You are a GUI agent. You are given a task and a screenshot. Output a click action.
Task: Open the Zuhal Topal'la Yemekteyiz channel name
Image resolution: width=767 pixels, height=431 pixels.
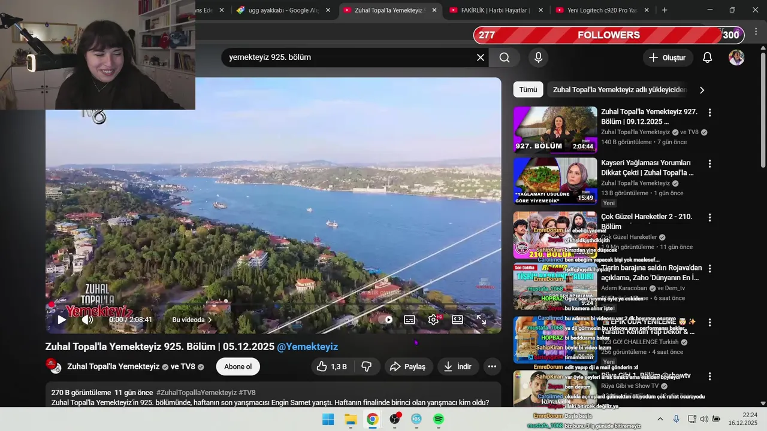pos(113,366)
